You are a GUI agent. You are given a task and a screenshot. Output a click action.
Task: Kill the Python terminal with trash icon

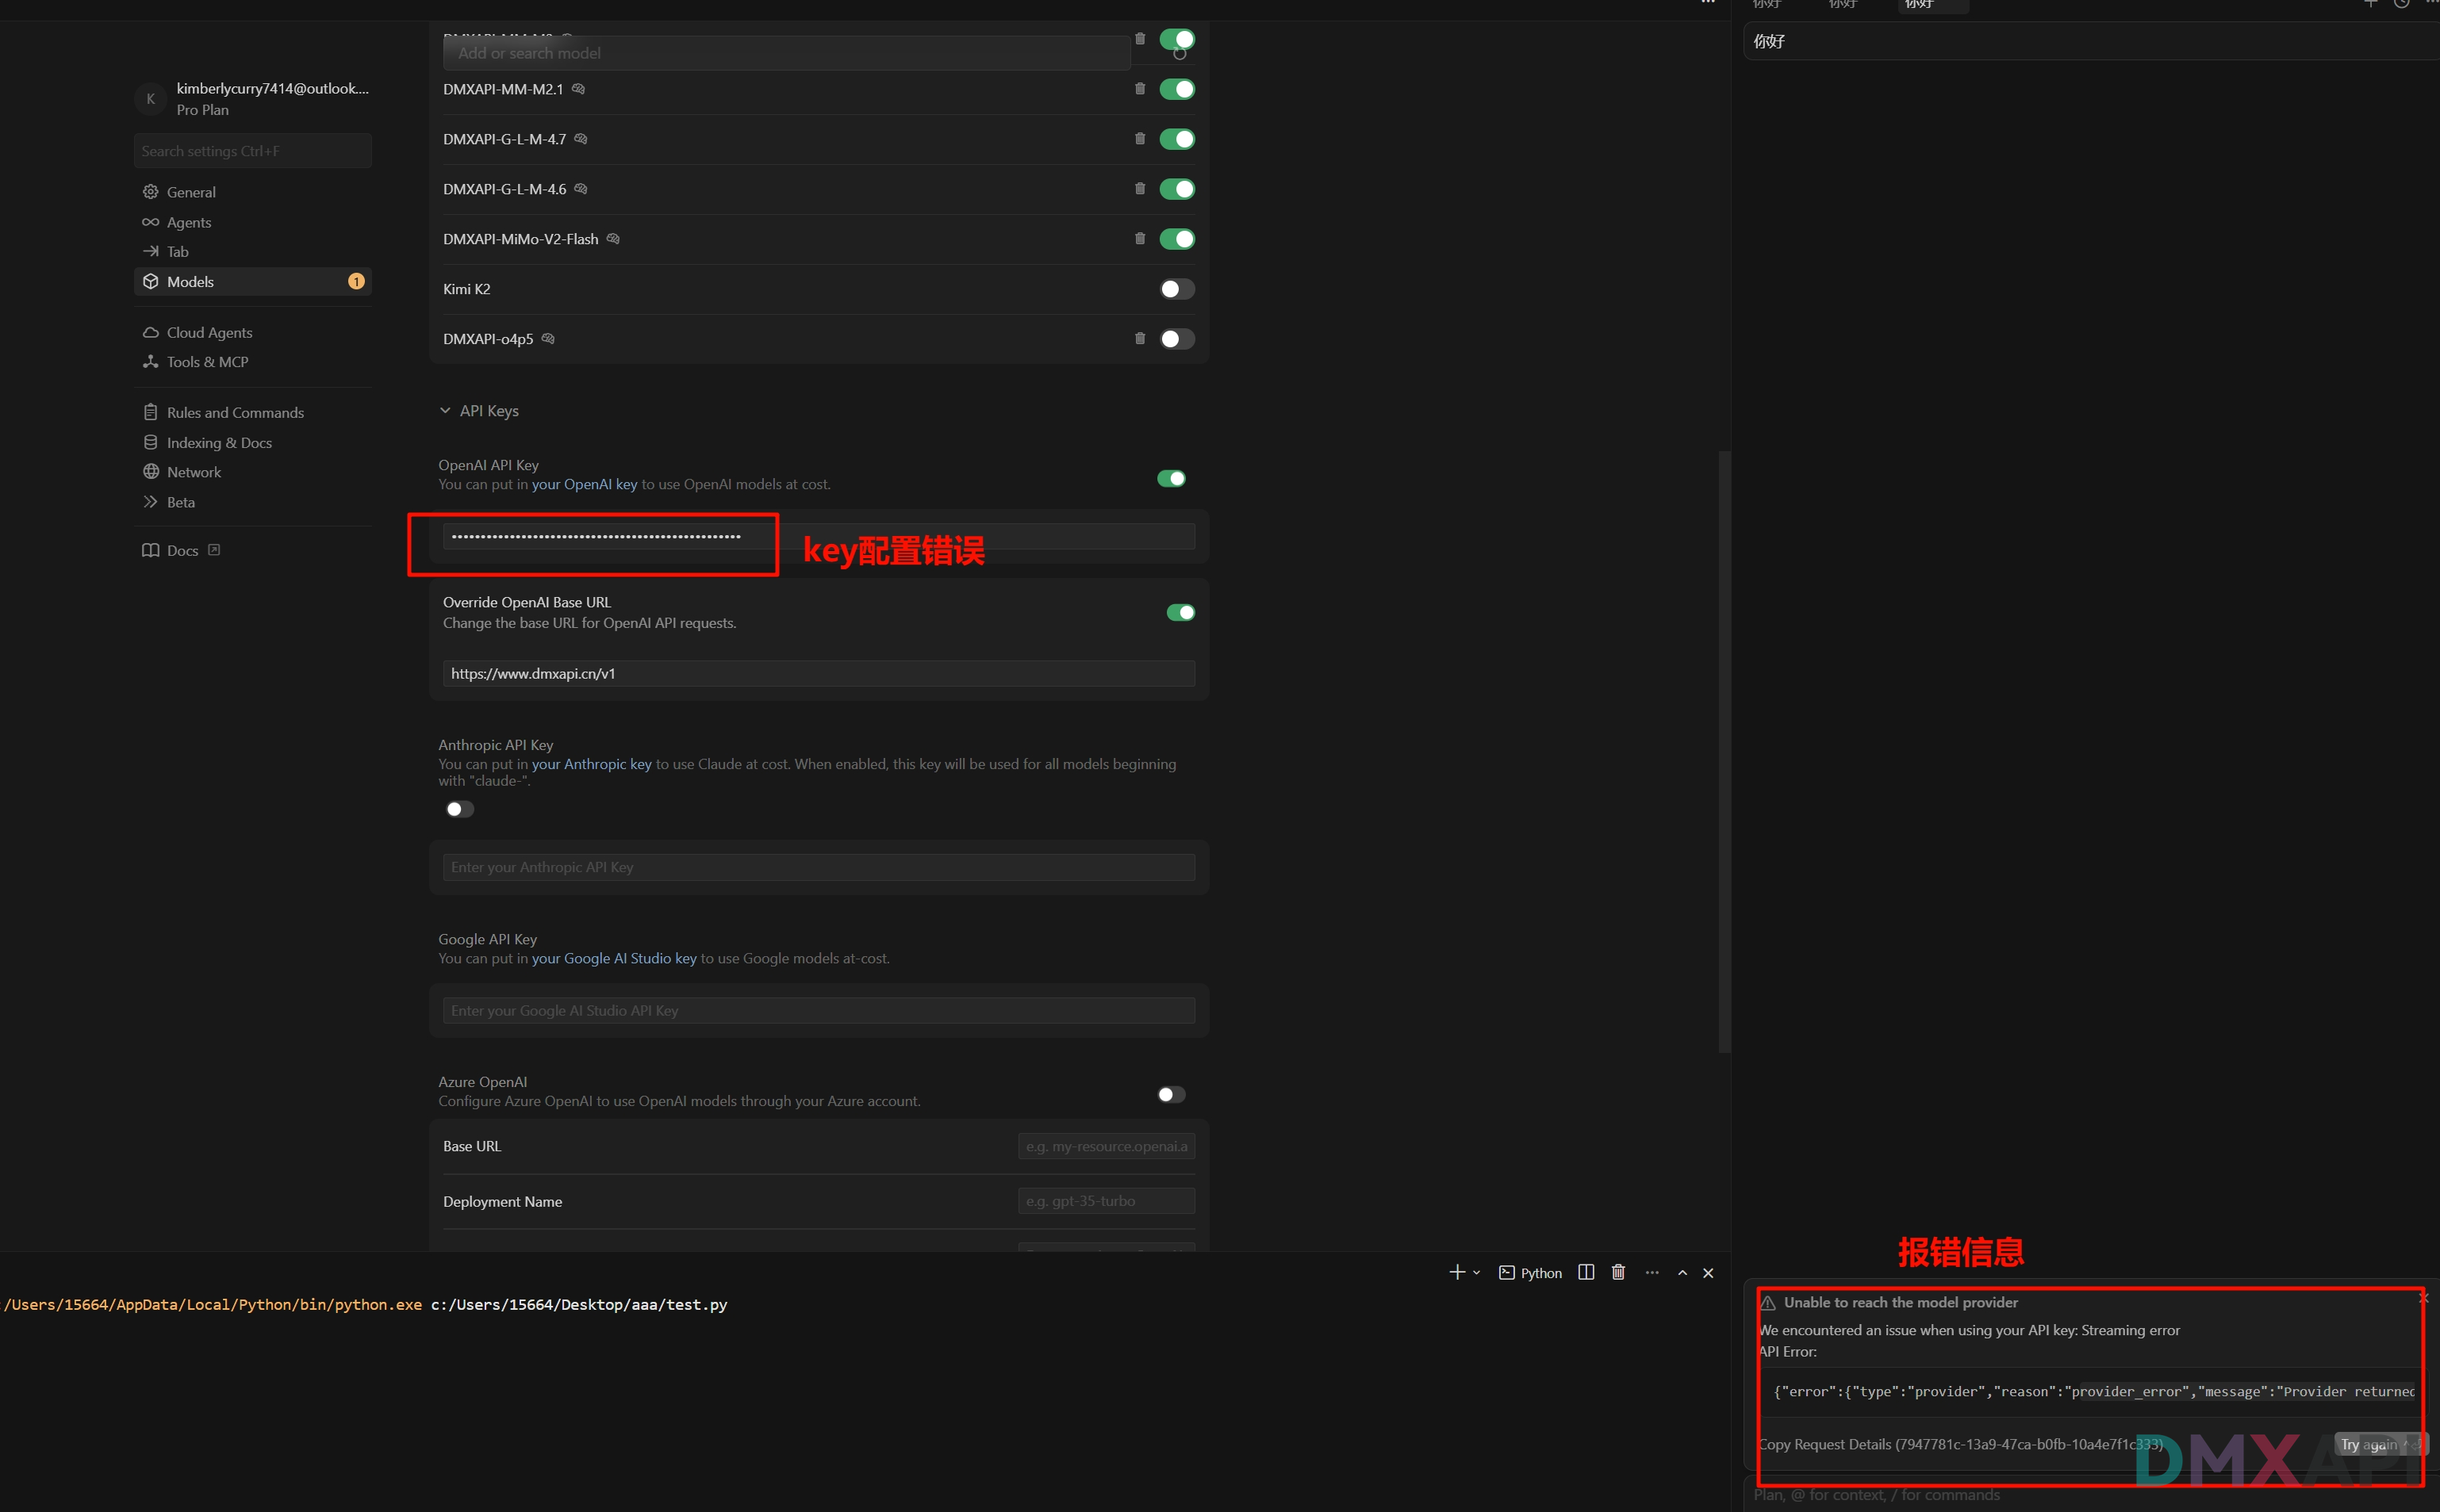click(1617, 1272)
